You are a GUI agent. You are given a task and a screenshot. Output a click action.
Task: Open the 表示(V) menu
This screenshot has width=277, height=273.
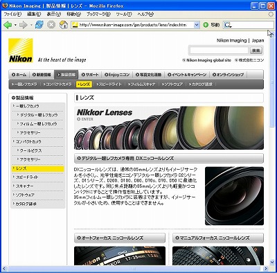54,15
